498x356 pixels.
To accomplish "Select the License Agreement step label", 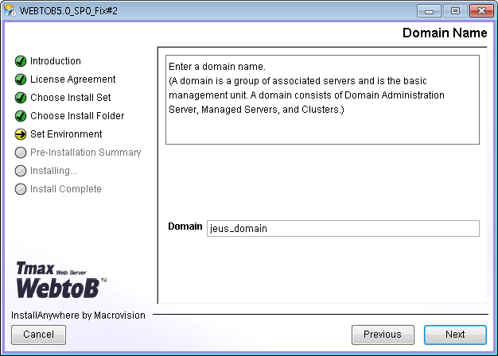I will 72,79.
